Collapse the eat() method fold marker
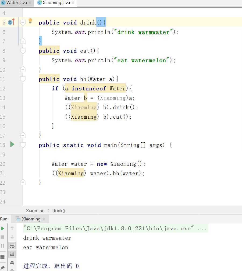Viewport: 242px width, 271px height. tap(23, 51)
